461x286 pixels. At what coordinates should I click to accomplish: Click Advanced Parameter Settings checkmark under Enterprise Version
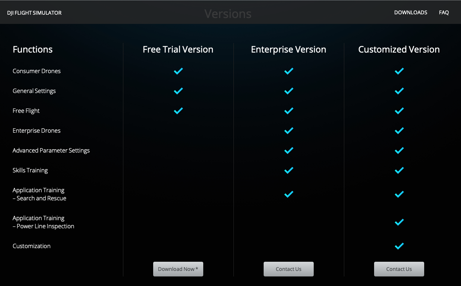(289, 150)
